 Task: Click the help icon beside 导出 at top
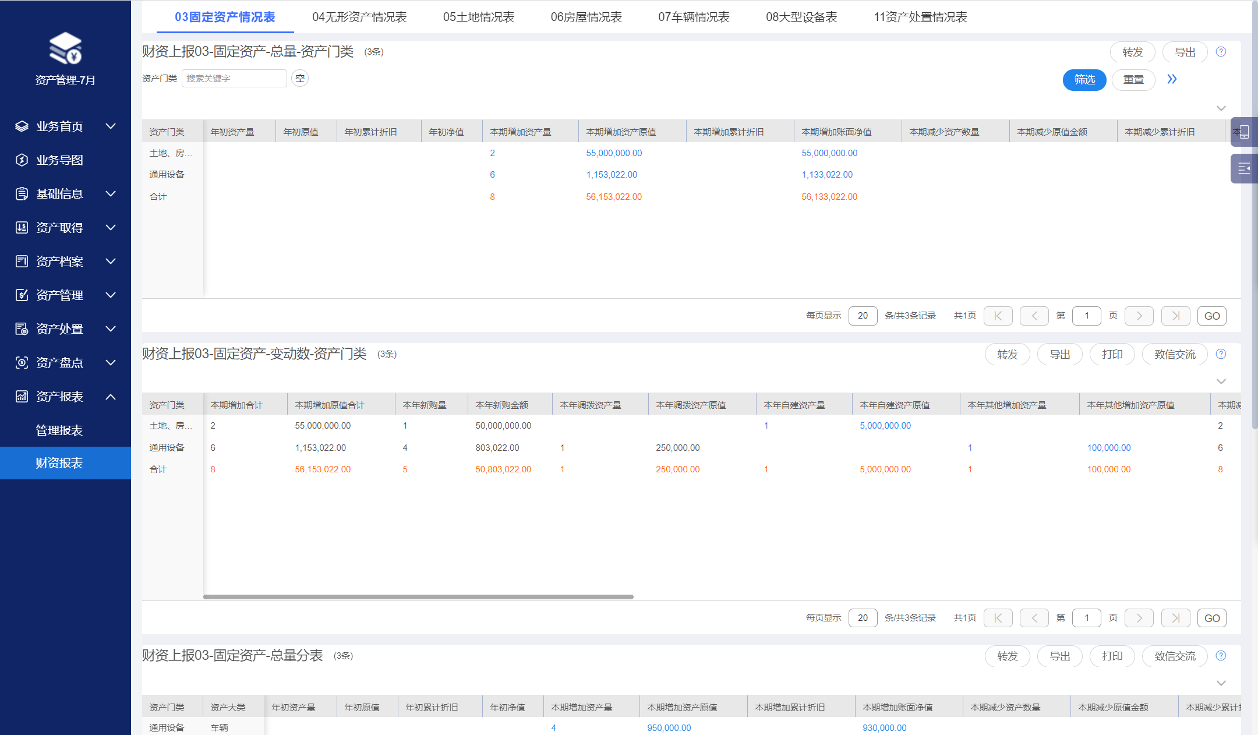click(x=1221, y=52)
